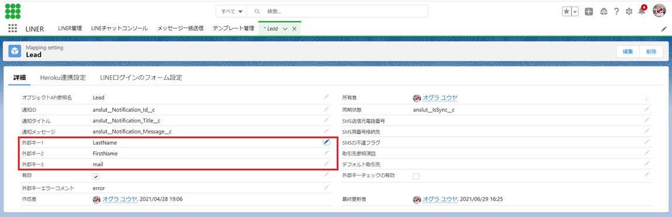
Task: Click the 編集 button
Action: point(628,51)
